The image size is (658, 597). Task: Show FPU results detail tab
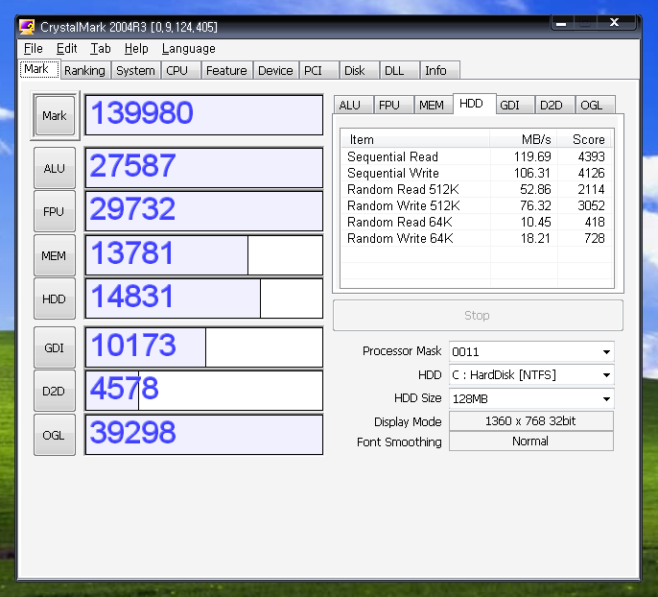pyautogui.click(x=393, y=105)
